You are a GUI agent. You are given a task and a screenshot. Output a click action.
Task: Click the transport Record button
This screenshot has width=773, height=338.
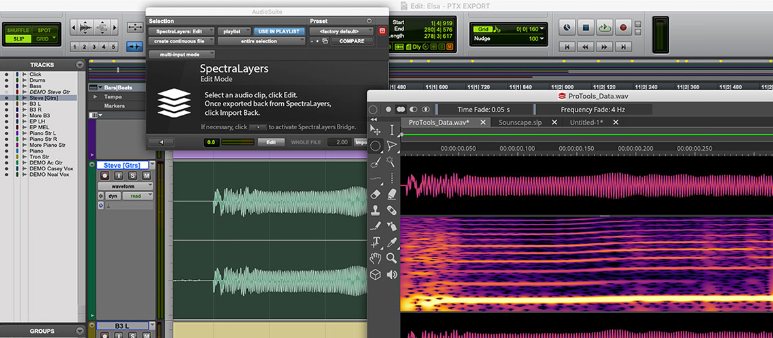point(623,27)
